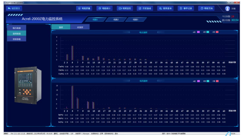Open the 电能统计 energy statistics icon
Screen dimensions: 245x136
pos(100,8)
